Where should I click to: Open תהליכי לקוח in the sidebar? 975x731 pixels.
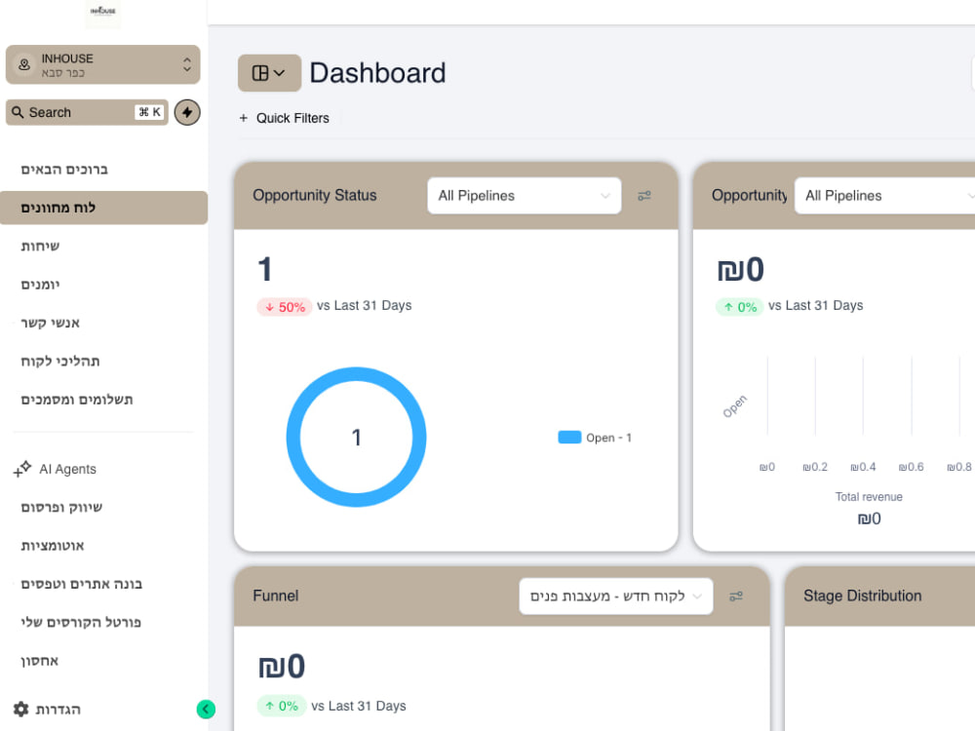click(60, 362)
